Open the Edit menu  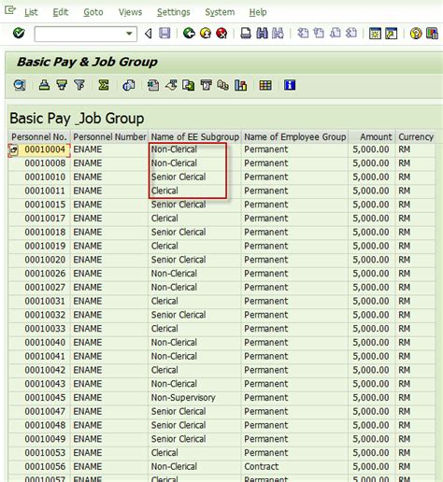click(x=60, y=12)
